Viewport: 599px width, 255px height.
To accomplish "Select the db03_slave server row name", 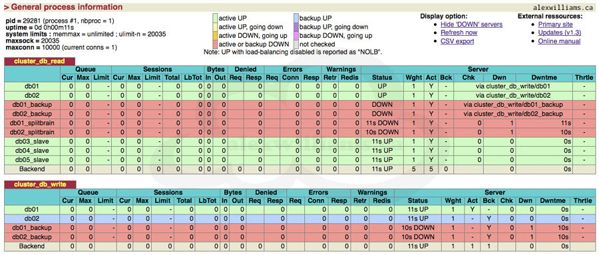I will click(32, 141).
